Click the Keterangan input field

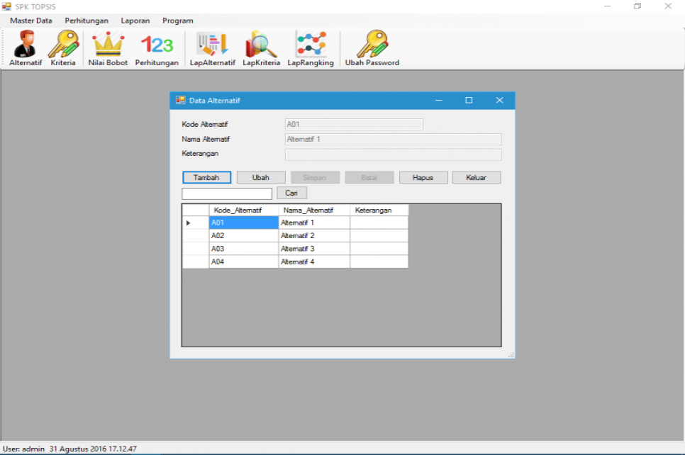[393, 154]
